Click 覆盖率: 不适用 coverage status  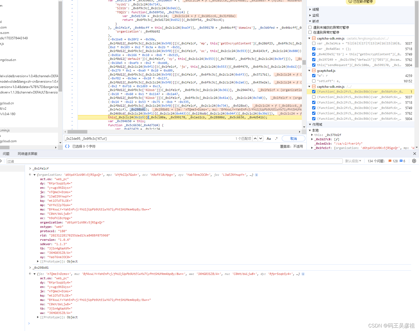pos(291,146)
